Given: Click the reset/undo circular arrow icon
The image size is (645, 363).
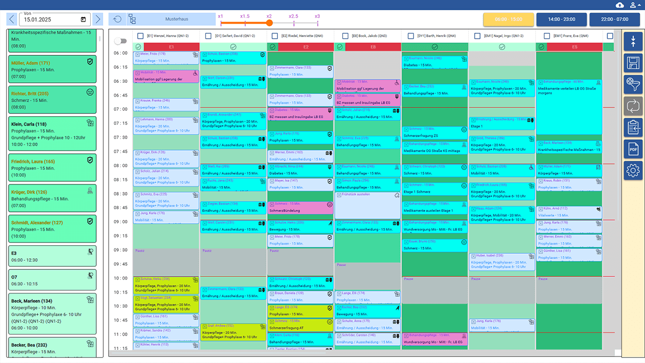Looking at the screenshot, I should tap(117, 19).
